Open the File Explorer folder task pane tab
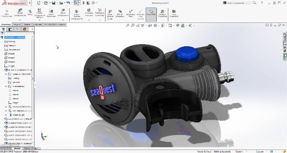 coord(285,43)
